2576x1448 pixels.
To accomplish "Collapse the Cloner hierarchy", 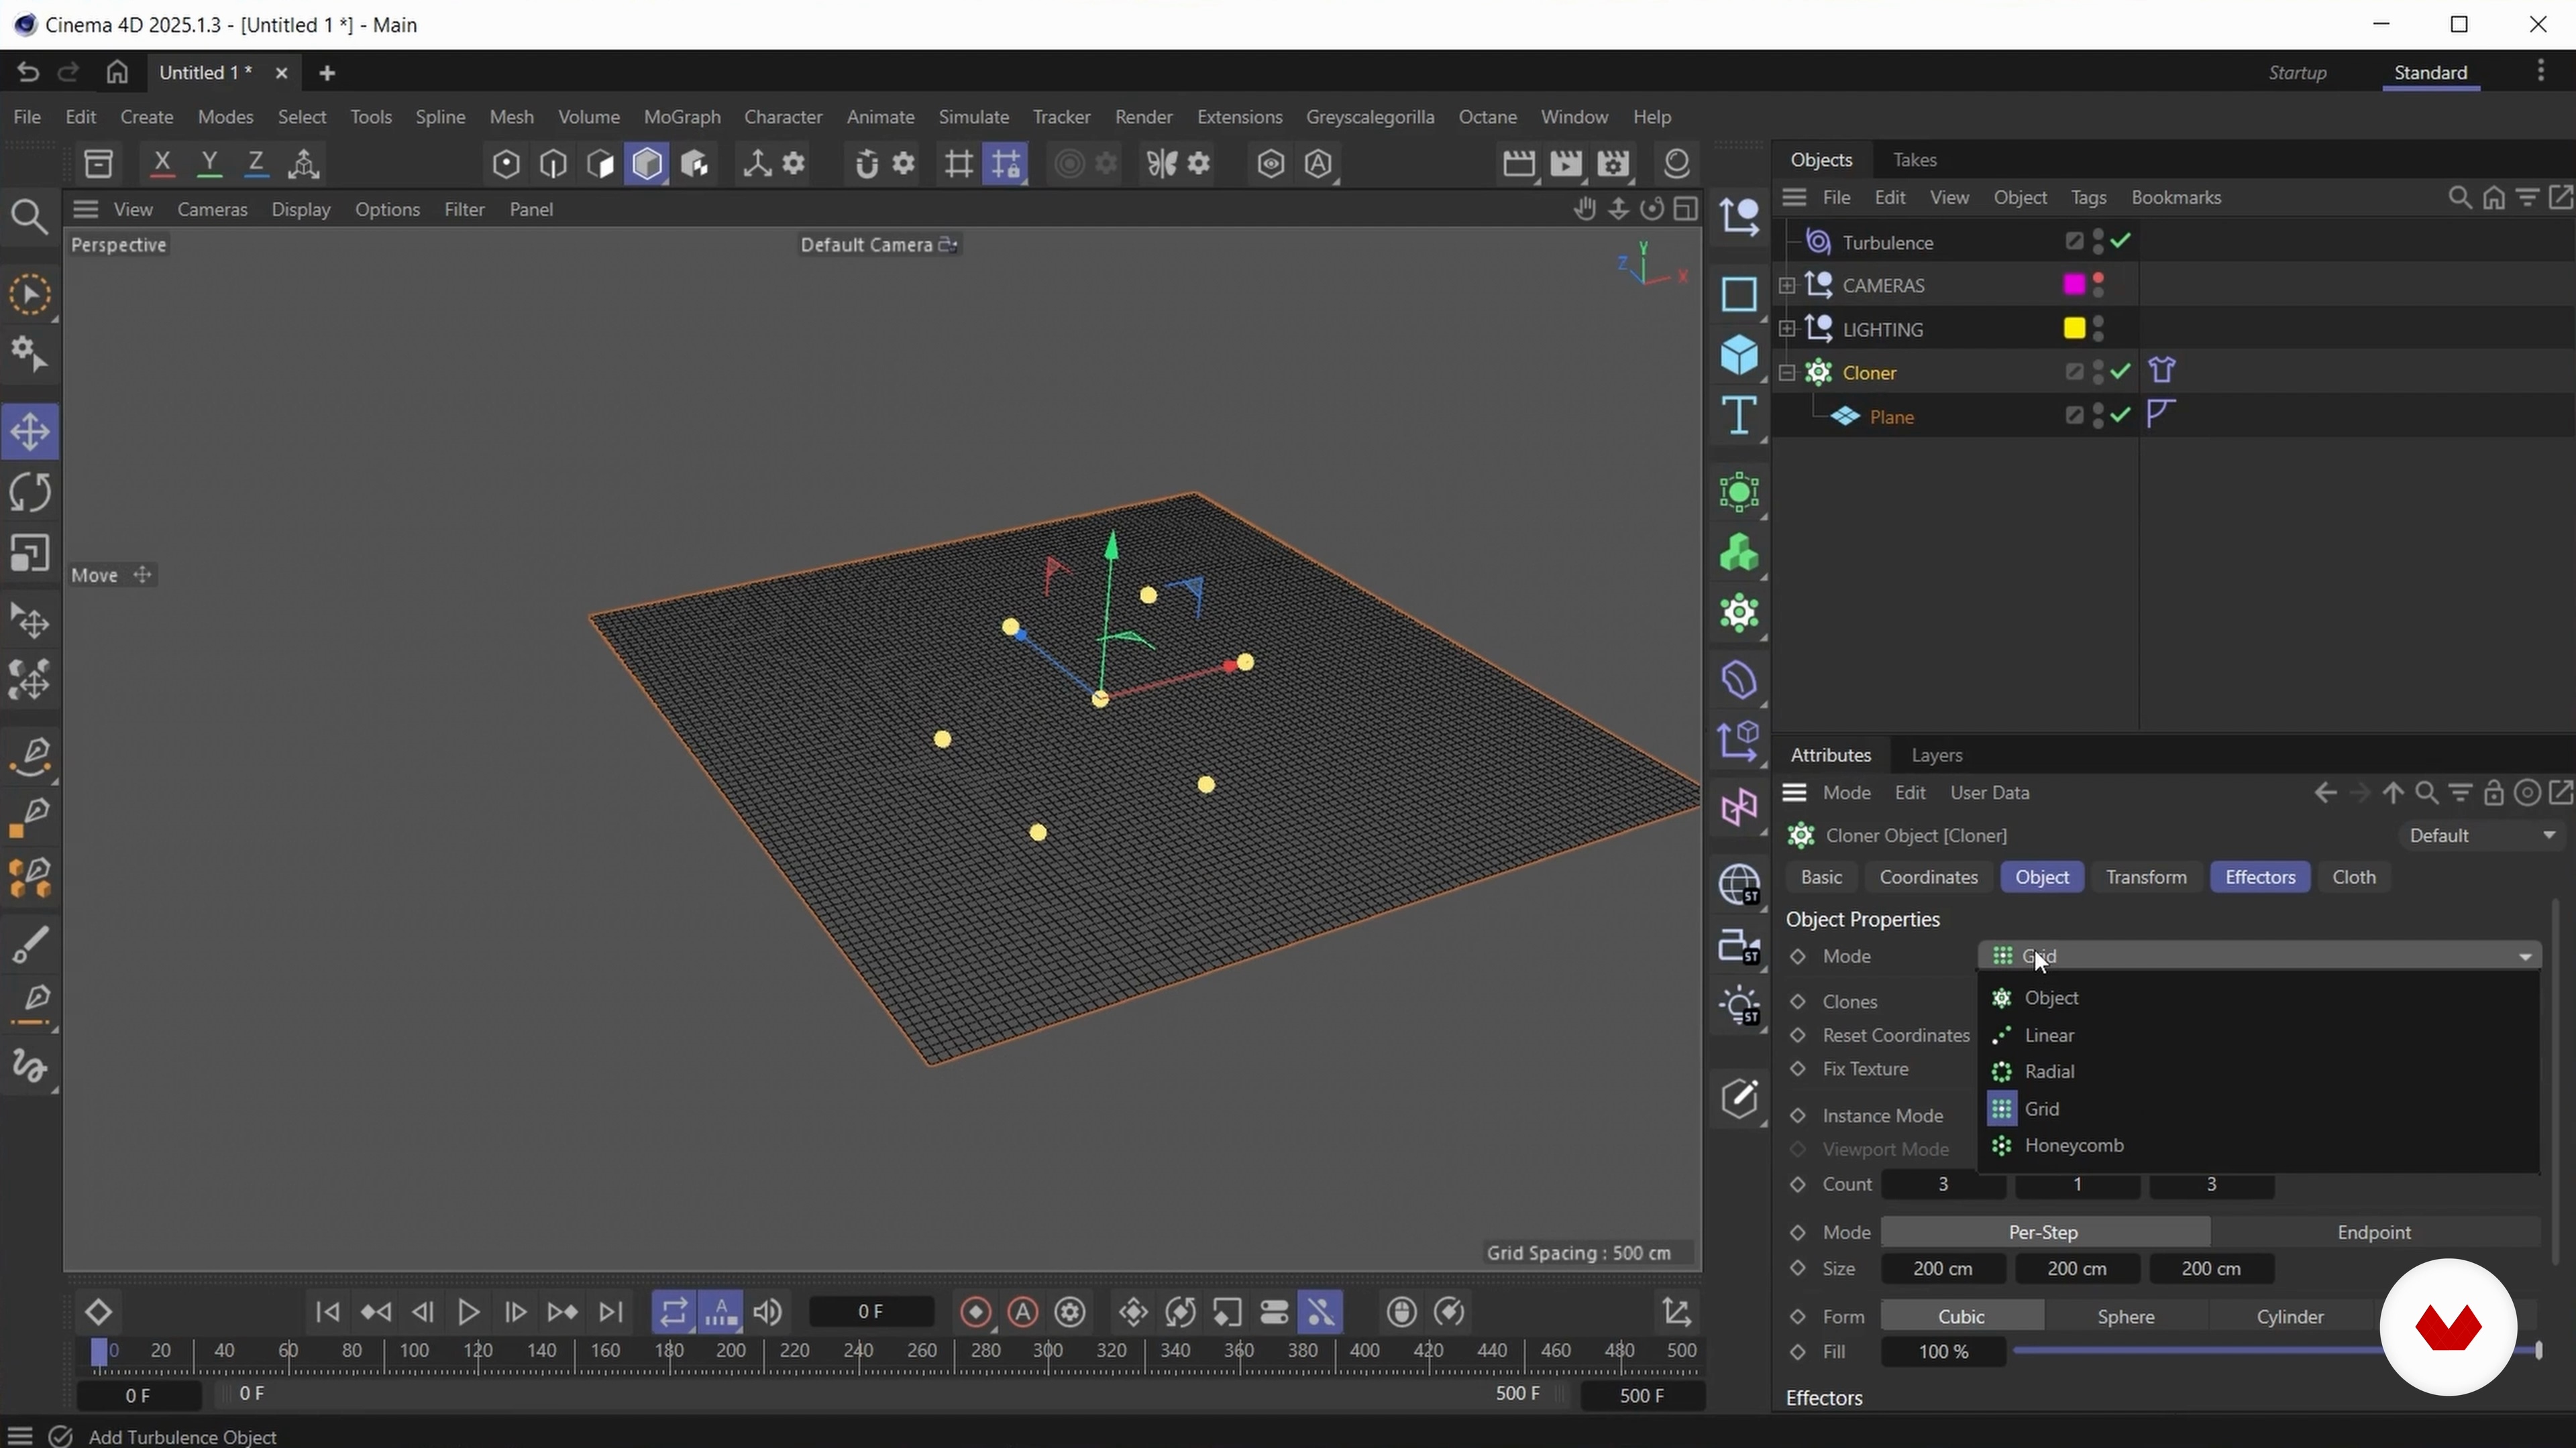I will click(1787, 373).
